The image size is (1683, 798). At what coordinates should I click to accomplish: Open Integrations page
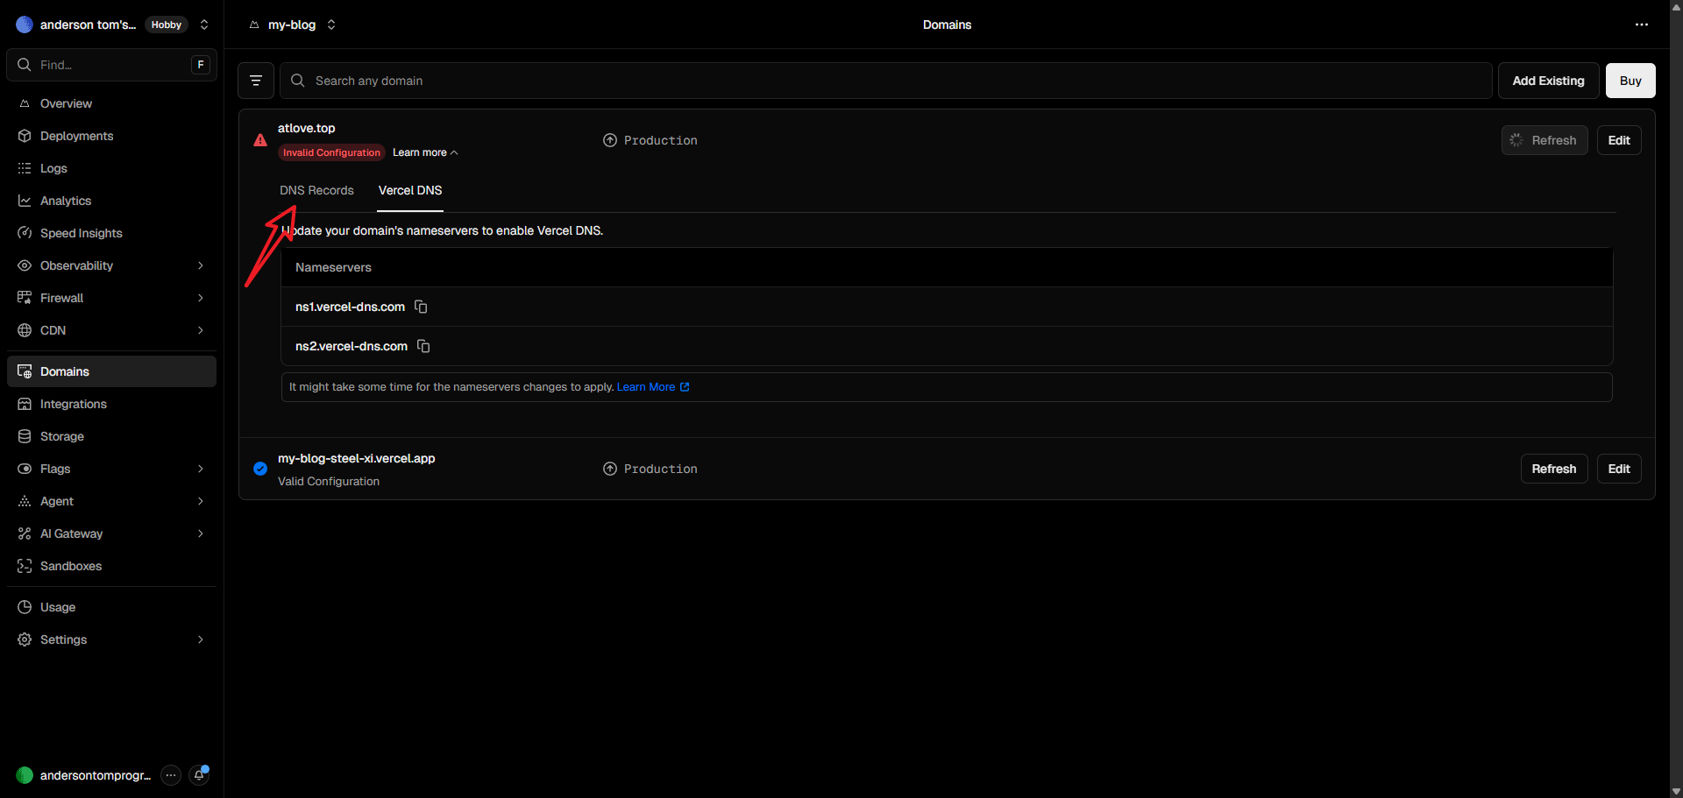click(111, 404)
